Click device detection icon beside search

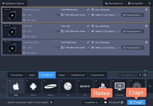(145, 75)
